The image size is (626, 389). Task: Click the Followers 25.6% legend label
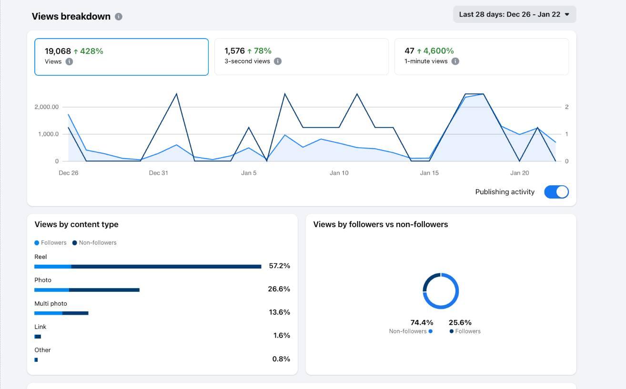[x=467, y=331]
